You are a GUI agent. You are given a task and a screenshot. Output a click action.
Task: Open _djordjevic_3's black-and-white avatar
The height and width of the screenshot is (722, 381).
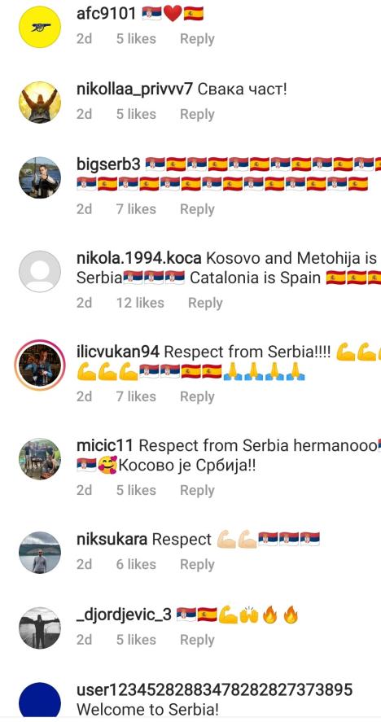click(40, 628)
